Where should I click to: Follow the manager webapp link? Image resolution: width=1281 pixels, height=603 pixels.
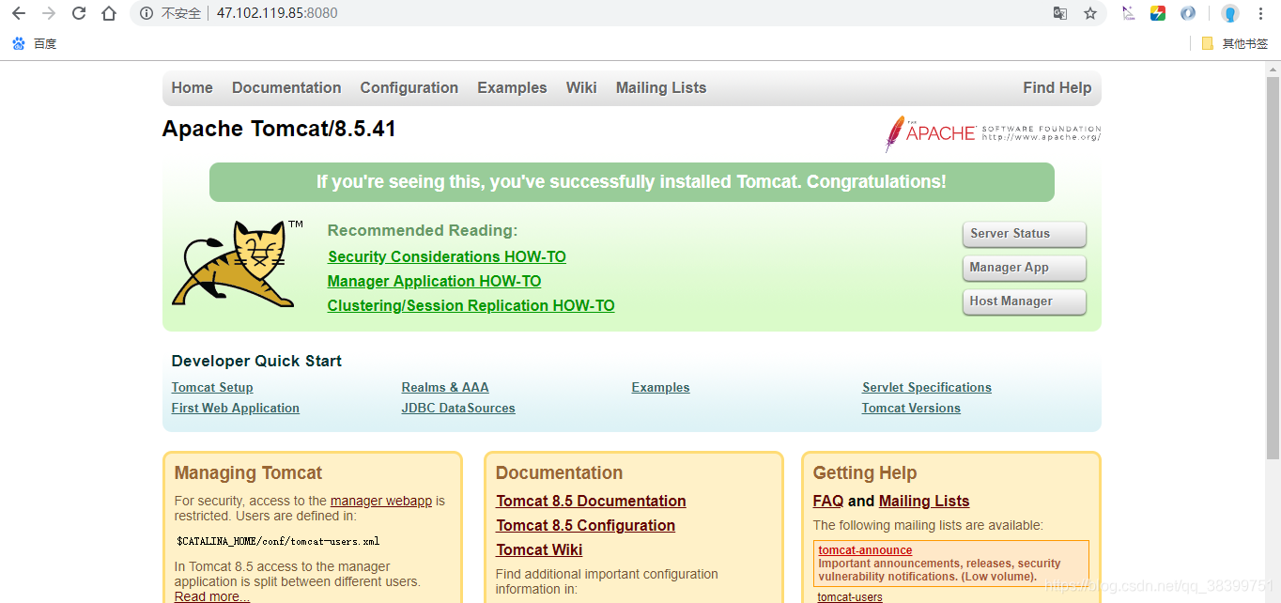tap(381, 501)
